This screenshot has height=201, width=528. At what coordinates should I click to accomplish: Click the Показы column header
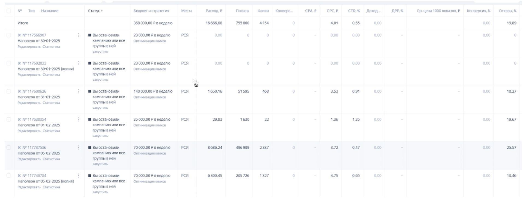[242, 11]
